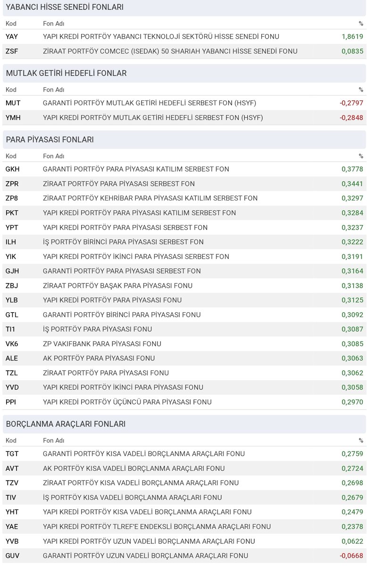The image size is (367, 566).
Task: Click the YABANCI HİSSE SENEDİ FONLARI header
Action: 65,7
